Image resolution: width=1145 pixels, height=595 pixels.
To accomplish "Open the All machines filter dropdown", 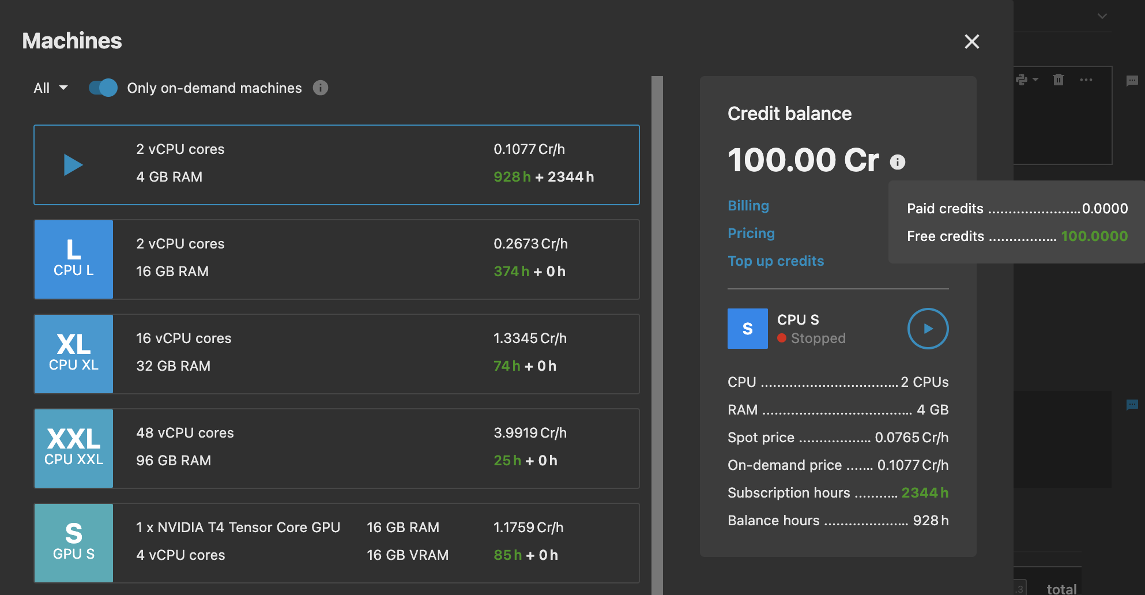I will click(50, 88).
